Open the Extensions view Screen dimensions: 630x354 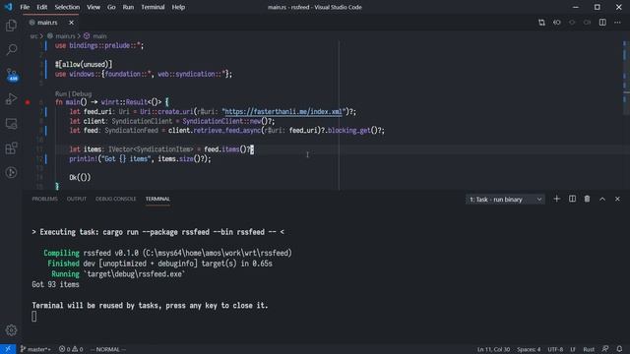point(11,148)
